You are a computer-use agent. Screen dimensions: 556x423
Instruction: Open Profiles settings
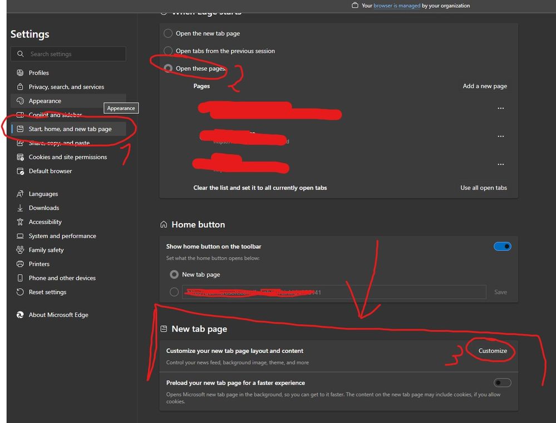tap(68, 72)
